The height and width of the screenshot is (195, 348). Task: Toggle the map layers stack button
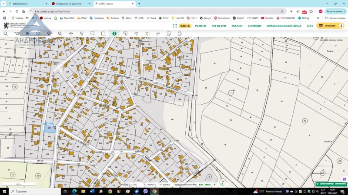(38, 33)
